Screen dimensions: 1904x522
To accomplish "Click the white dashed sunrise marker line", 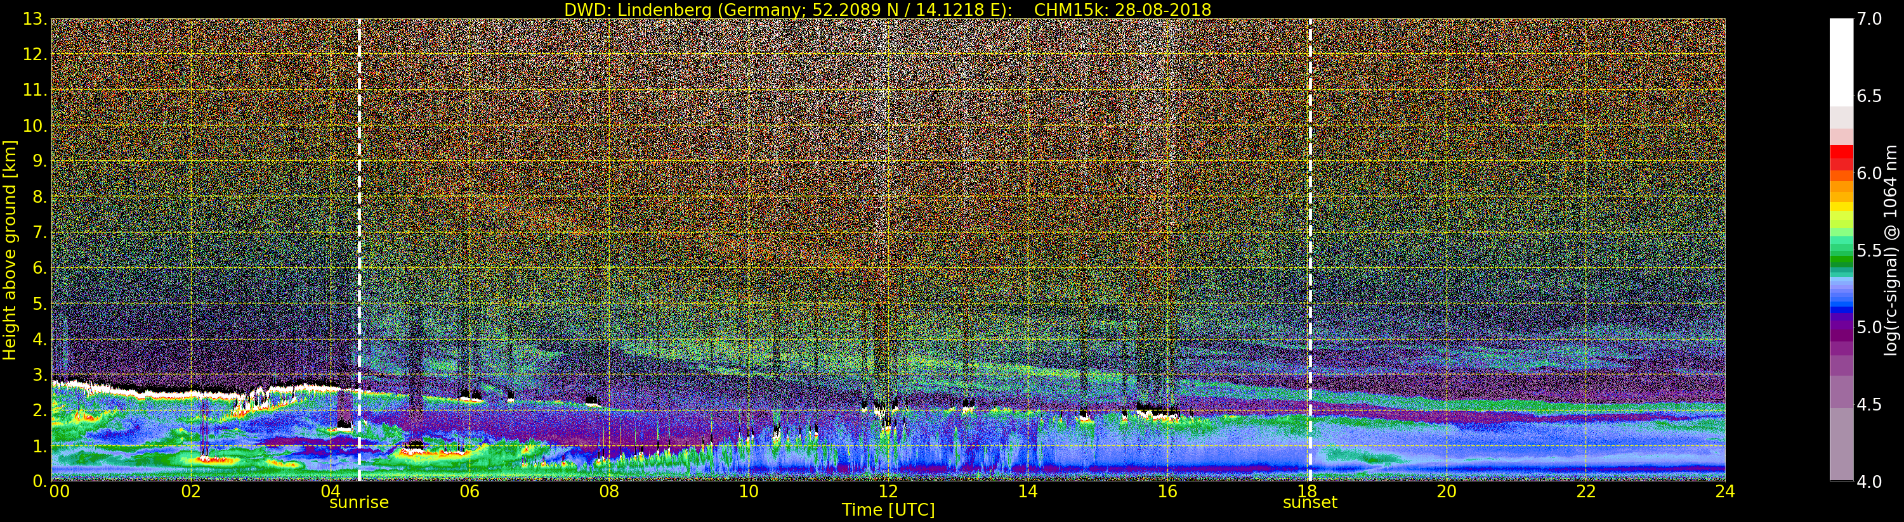I will point(359,250).
